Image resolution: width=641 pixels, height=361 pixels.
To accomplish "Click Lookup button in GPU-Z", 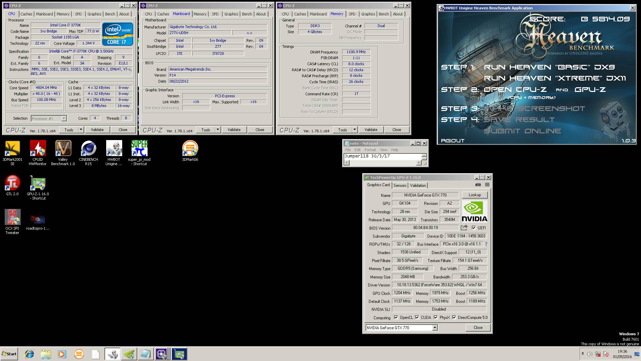I will (475, 195).
